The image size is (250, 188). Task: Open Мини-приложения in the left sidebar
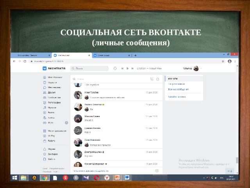[x=55, y=131]
